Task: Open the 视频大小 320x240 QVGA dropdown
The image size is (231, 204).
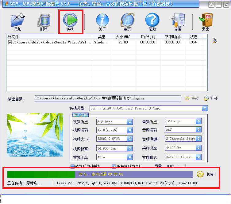Action: pos(130,139)
